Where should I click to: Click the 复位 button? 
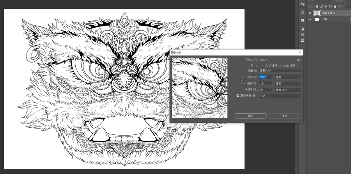click(285, 116)
